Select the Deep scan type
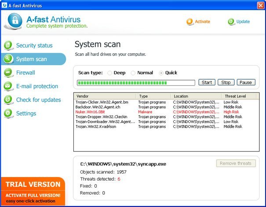The width and height of the screenshot is (266, 207). [x=109, y=73]
